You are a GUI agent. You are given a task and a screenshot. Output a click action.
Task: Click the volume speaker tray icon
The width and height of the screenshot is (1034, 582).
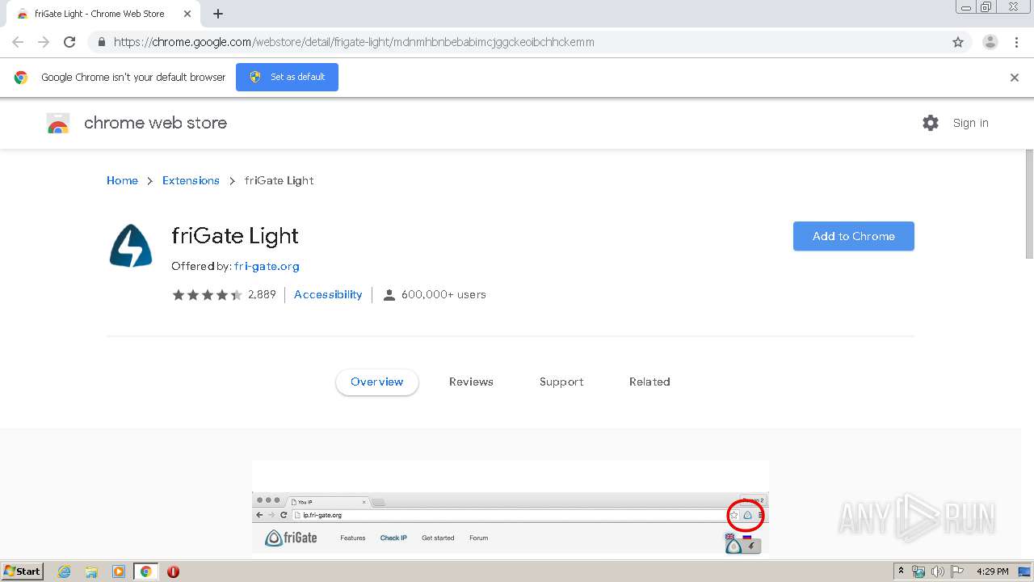(x=938, y=571)
